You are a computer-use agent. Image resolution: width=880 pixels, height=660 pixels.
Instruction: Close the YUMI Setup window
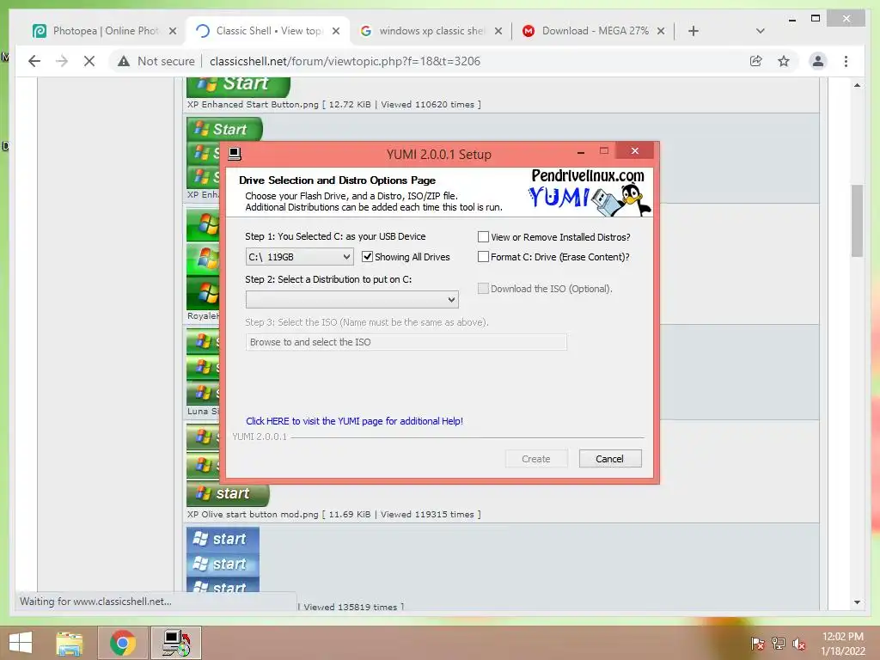coord(635,151)
